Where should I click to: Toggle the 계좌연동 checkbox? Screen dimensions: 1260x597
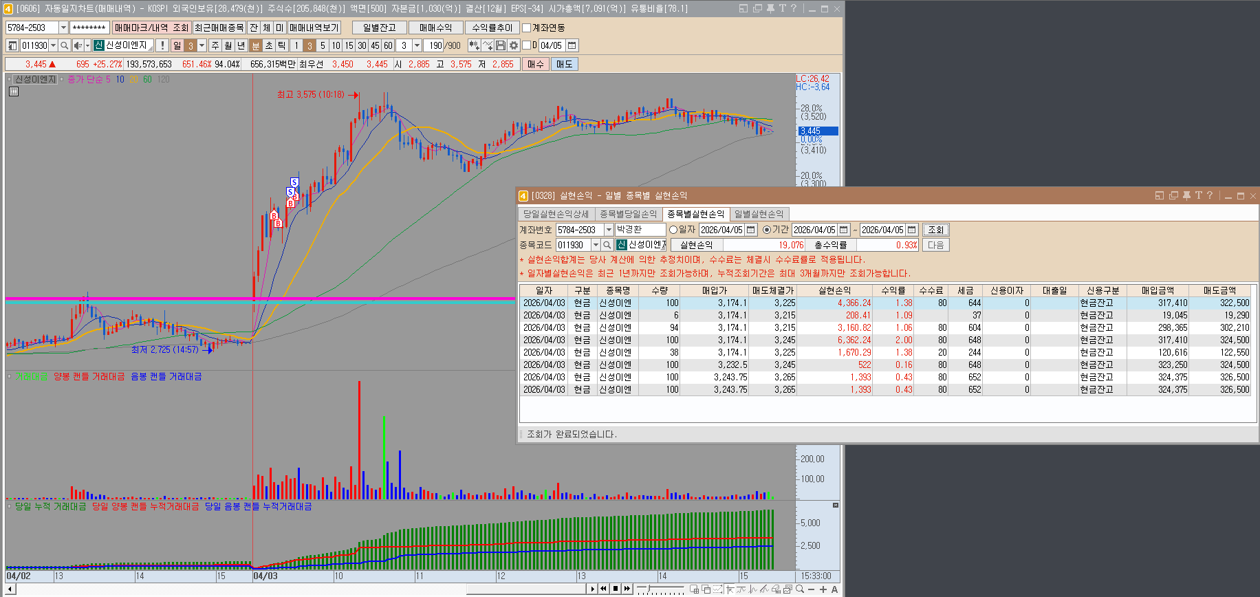point(527,28)
